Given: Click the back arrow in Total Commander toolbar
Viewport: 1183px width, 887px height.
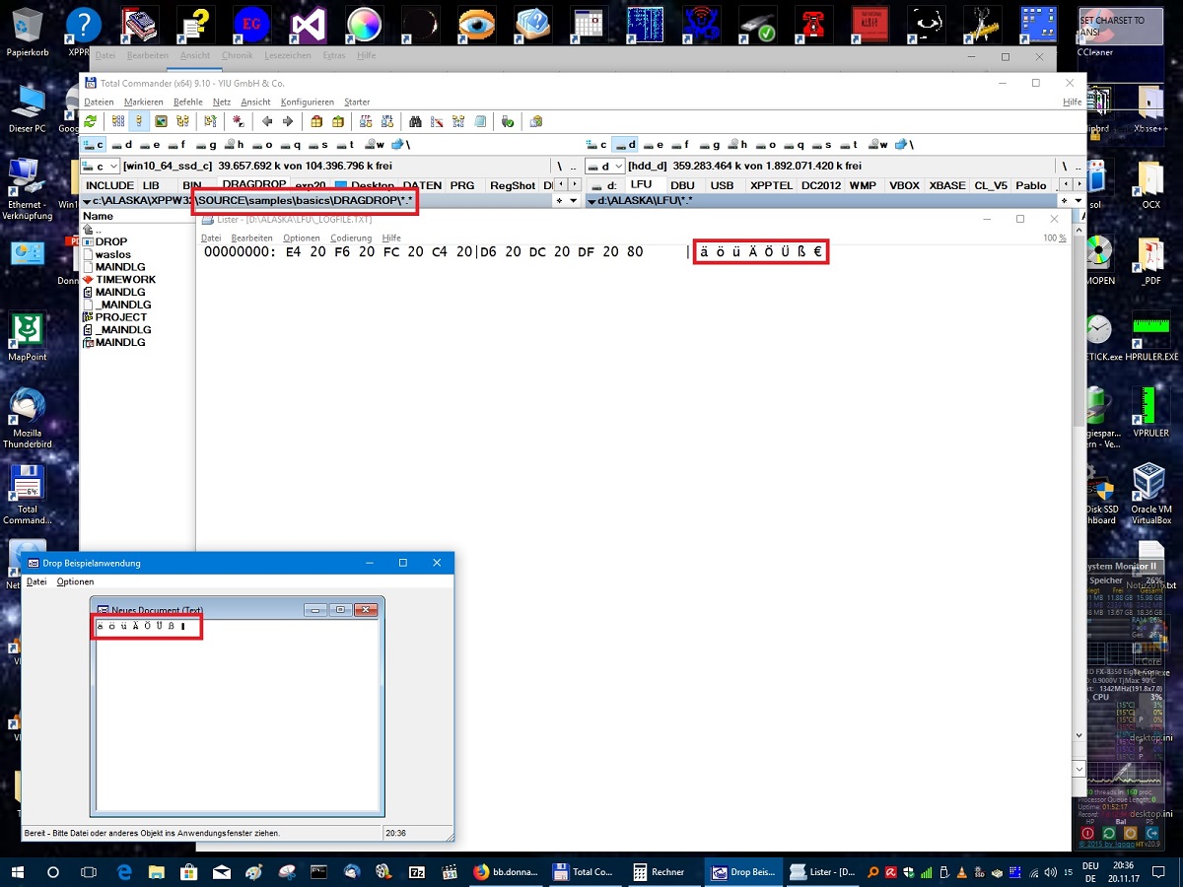Looking at the screenshot, I should (266, 121).
